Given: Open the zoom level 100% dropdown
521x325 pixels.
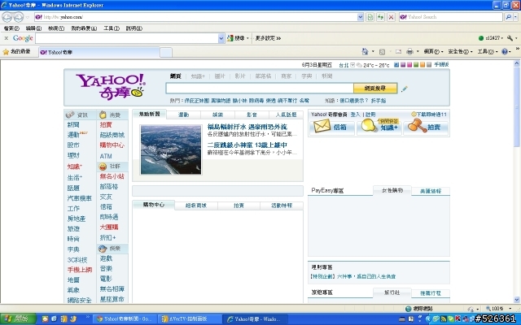Looking at the screenshot, I should click(x=510, y=309).
